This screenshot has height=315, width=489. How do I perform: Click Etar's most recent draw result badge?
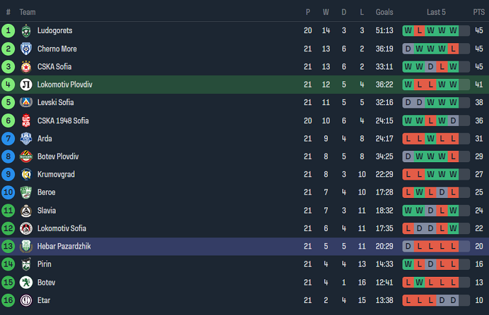(x=453, y=301)
